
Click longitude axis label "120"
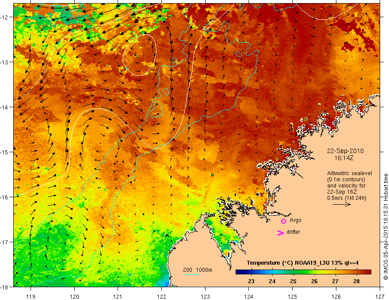74,296
